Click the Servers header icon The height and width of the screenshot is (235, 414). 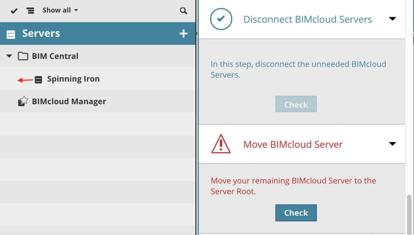coord(11,34)
